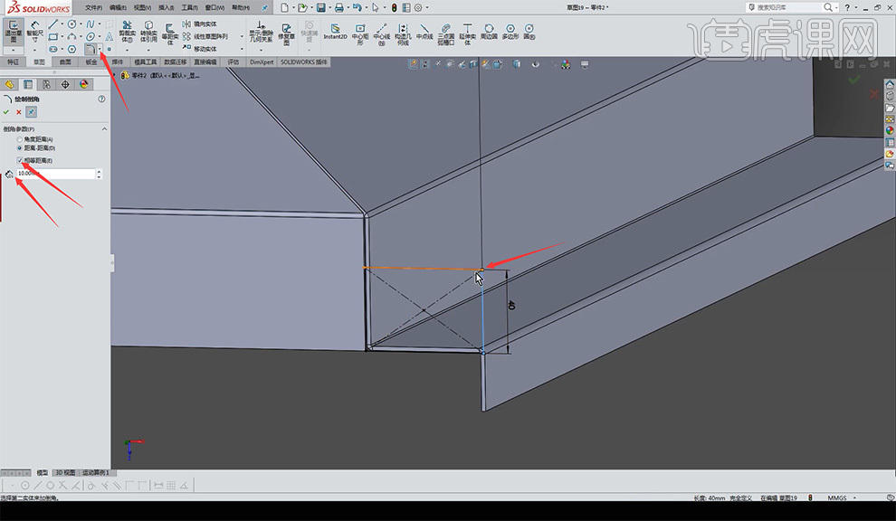The width and height of the screenshot is (896, 521).
Task: Select the Offset Entities (等距实体) tool
Action: coord(167,32)
